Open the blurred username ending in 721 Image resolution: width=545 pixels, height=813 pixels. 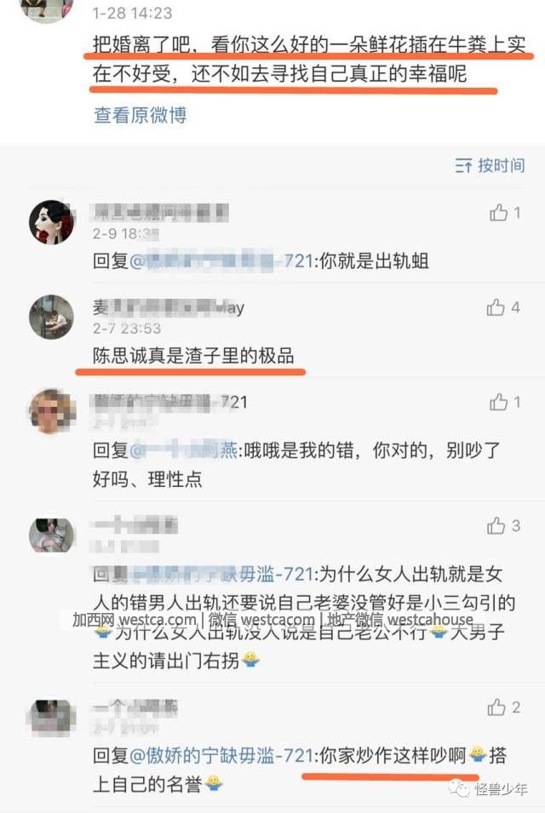[x=170, y=402]
